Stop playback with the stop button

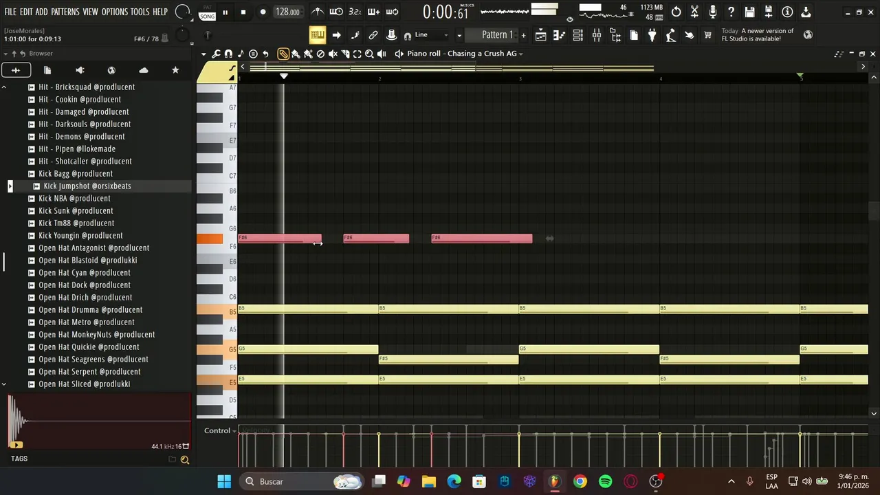click(x=243, y=12)
